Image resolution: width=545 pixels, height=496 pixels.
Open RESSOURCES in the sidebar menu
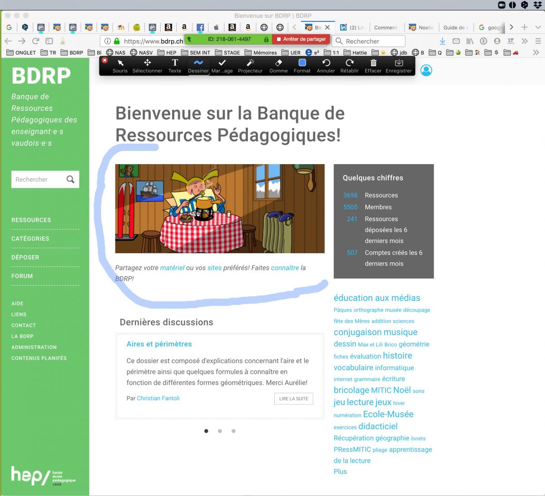tap(31, 220)
